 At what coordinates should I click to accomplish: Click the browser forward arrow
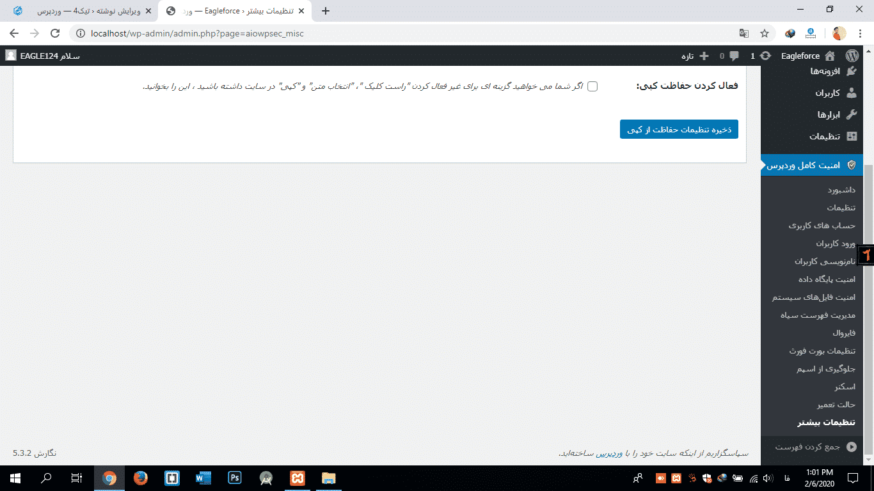click(x=35, y=33)
